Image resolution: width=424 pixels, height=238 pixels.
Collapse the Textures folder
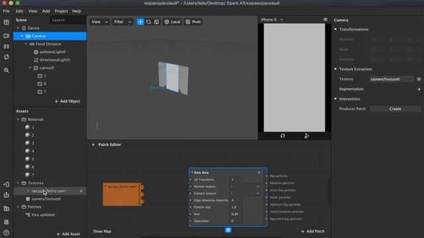click(x=18, y=183)
